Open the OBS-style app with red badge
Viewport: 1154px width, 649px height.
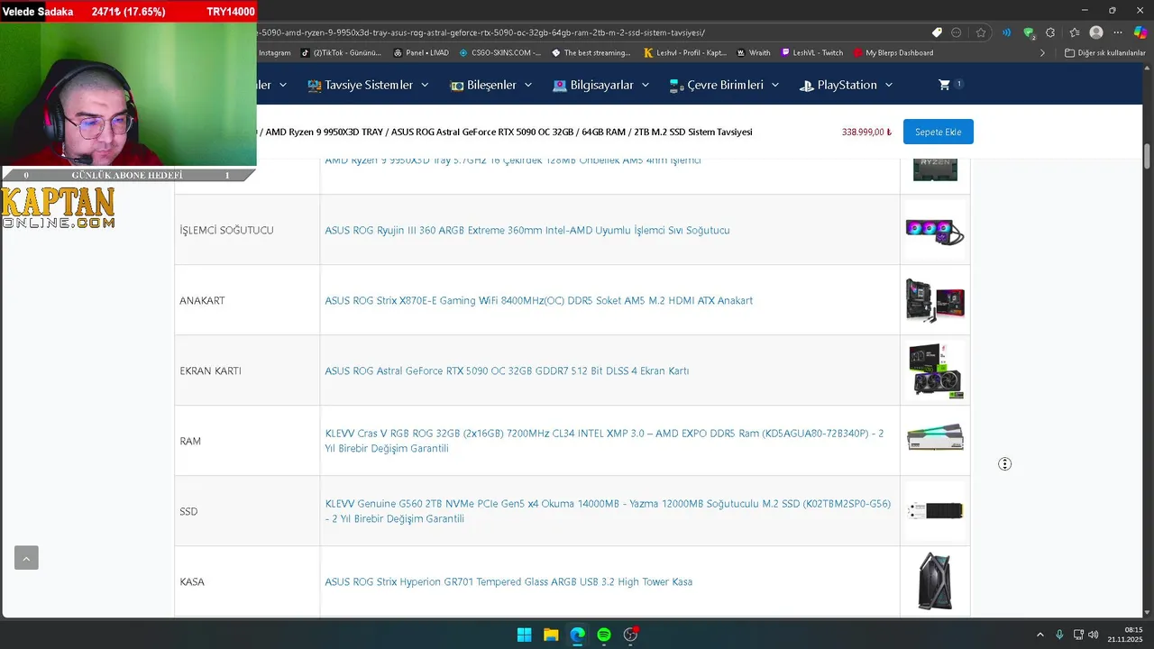(x=631, y=635)
